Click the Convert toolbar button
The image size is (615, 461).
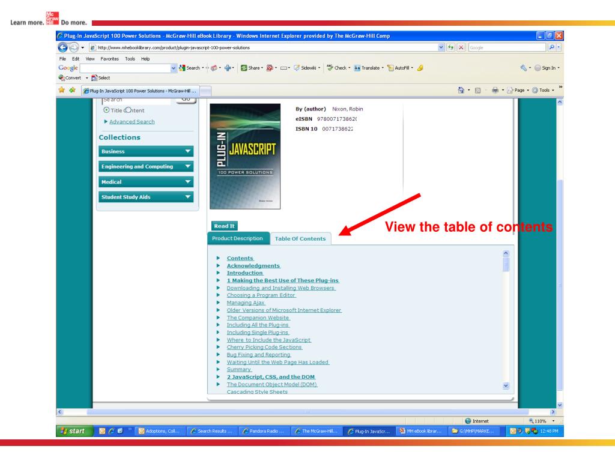70,77
